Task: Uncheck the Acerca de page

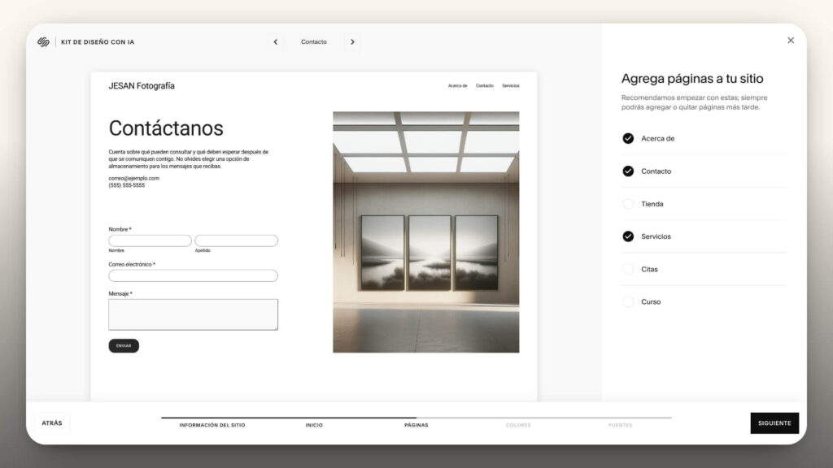Action: pyautogui.click(x=628, y=139)
